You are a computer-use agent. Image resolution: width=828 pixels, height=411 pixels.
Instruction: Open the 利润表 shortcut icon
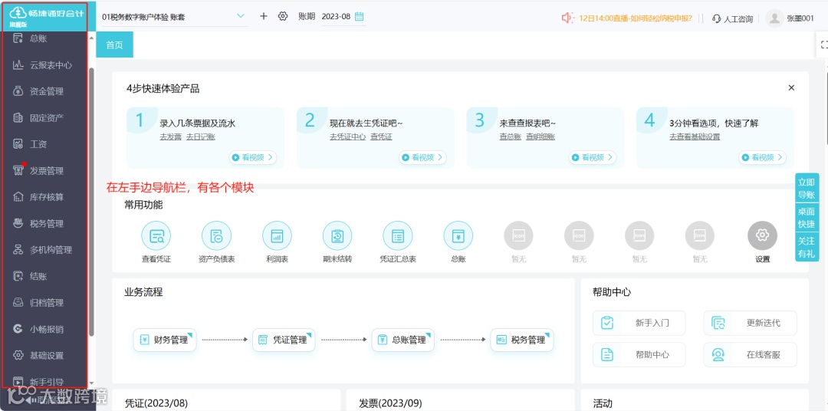click(x=278, y=235)
